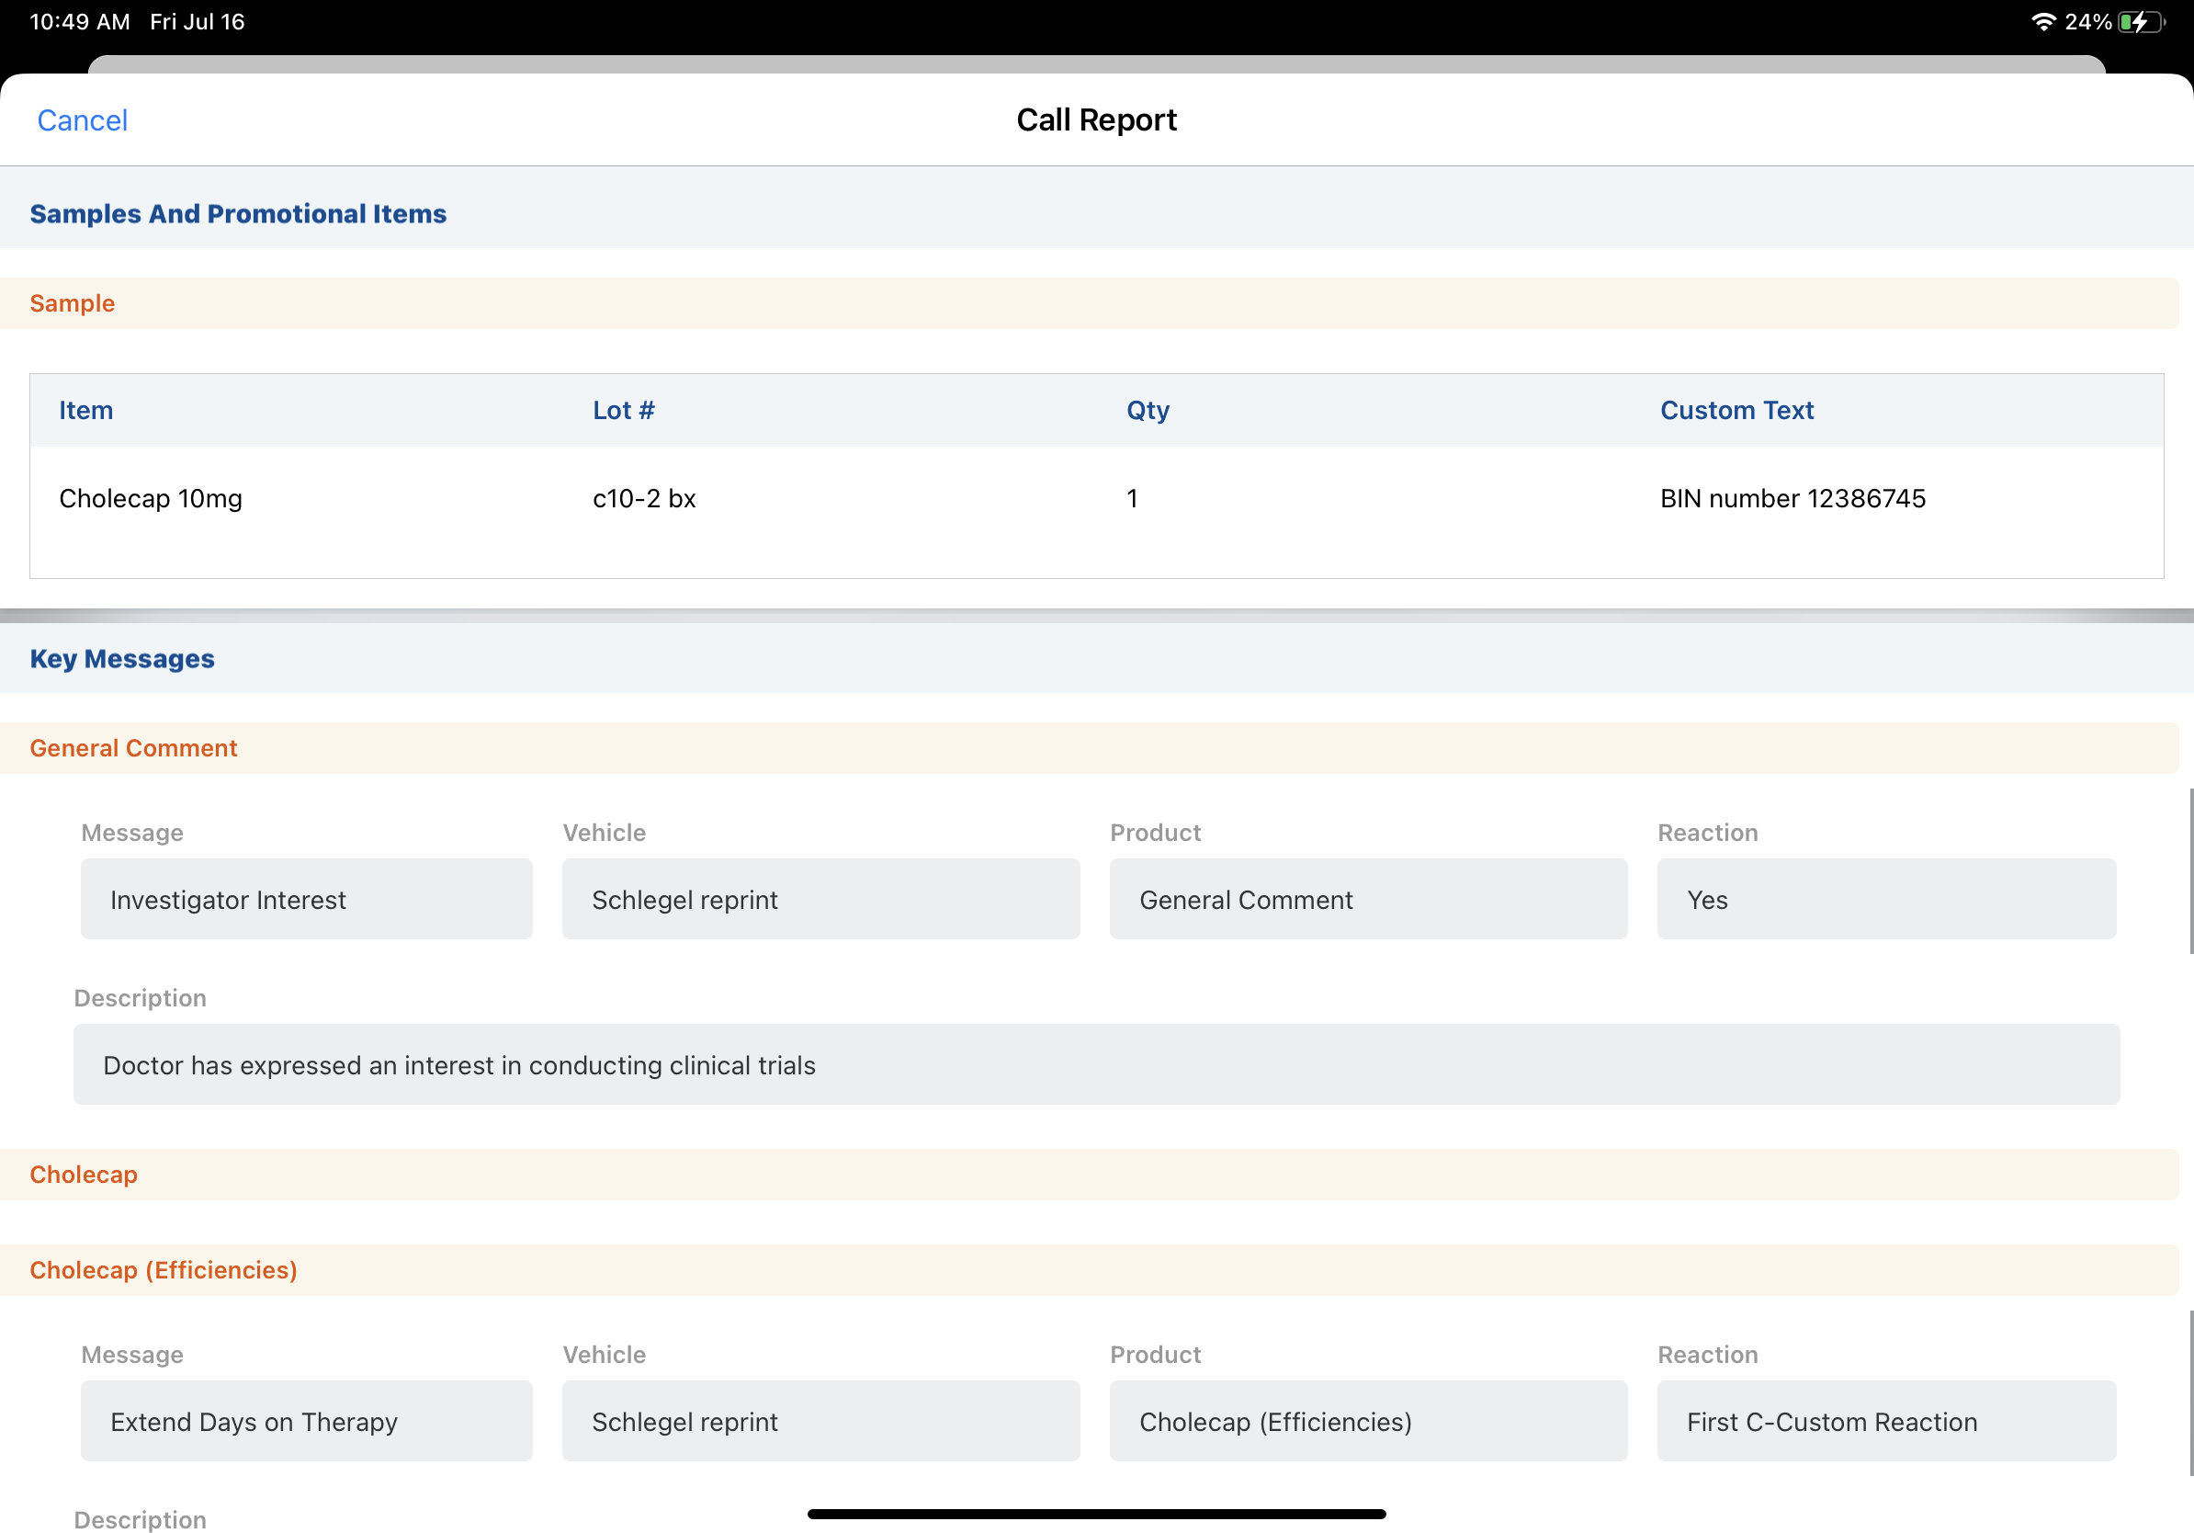This screenshot has width=2194, height=1533.
Task: Click the General Comment Schlegel reprint vehicle field
Action: [820, 900]
